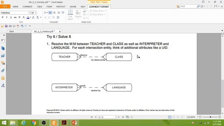Expand the font color dropdown arrow
Viewport: 224px width, 126px height.
click(30, 17)
